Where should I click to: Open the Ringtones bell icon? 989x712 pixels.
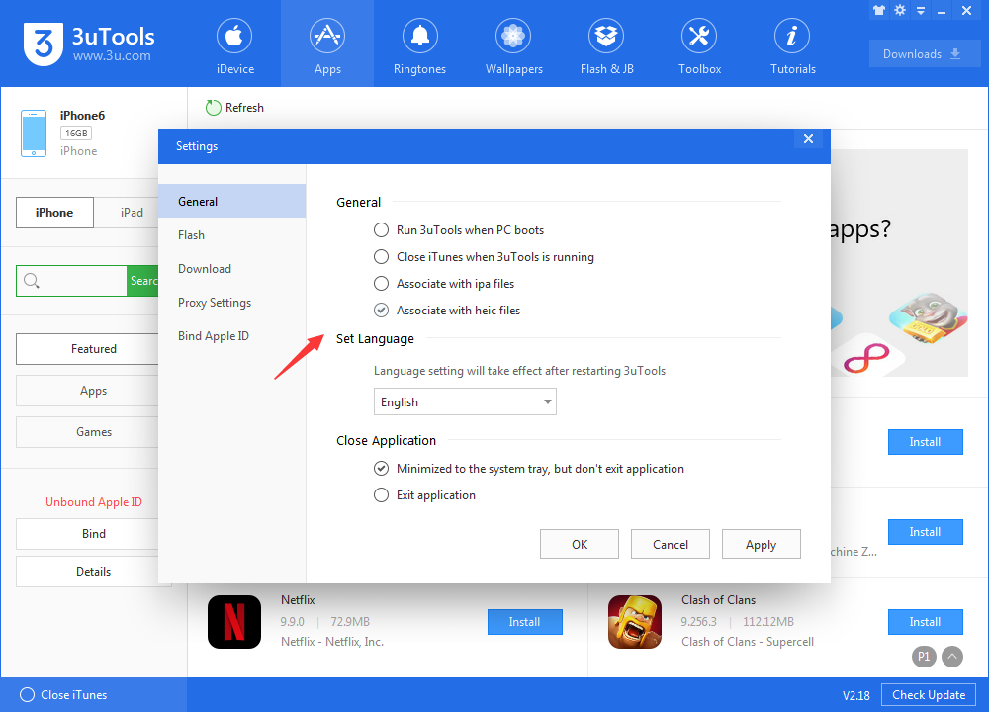420,36
